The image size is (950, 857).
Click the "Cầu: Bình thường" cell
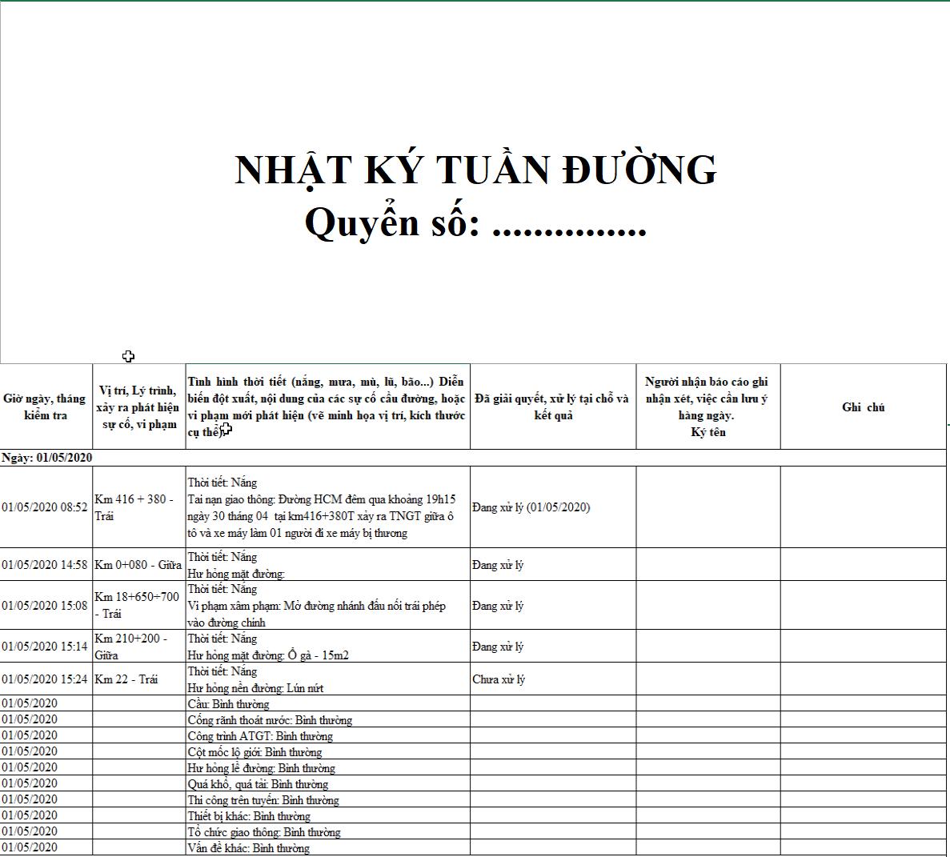(x=229, y=704)
